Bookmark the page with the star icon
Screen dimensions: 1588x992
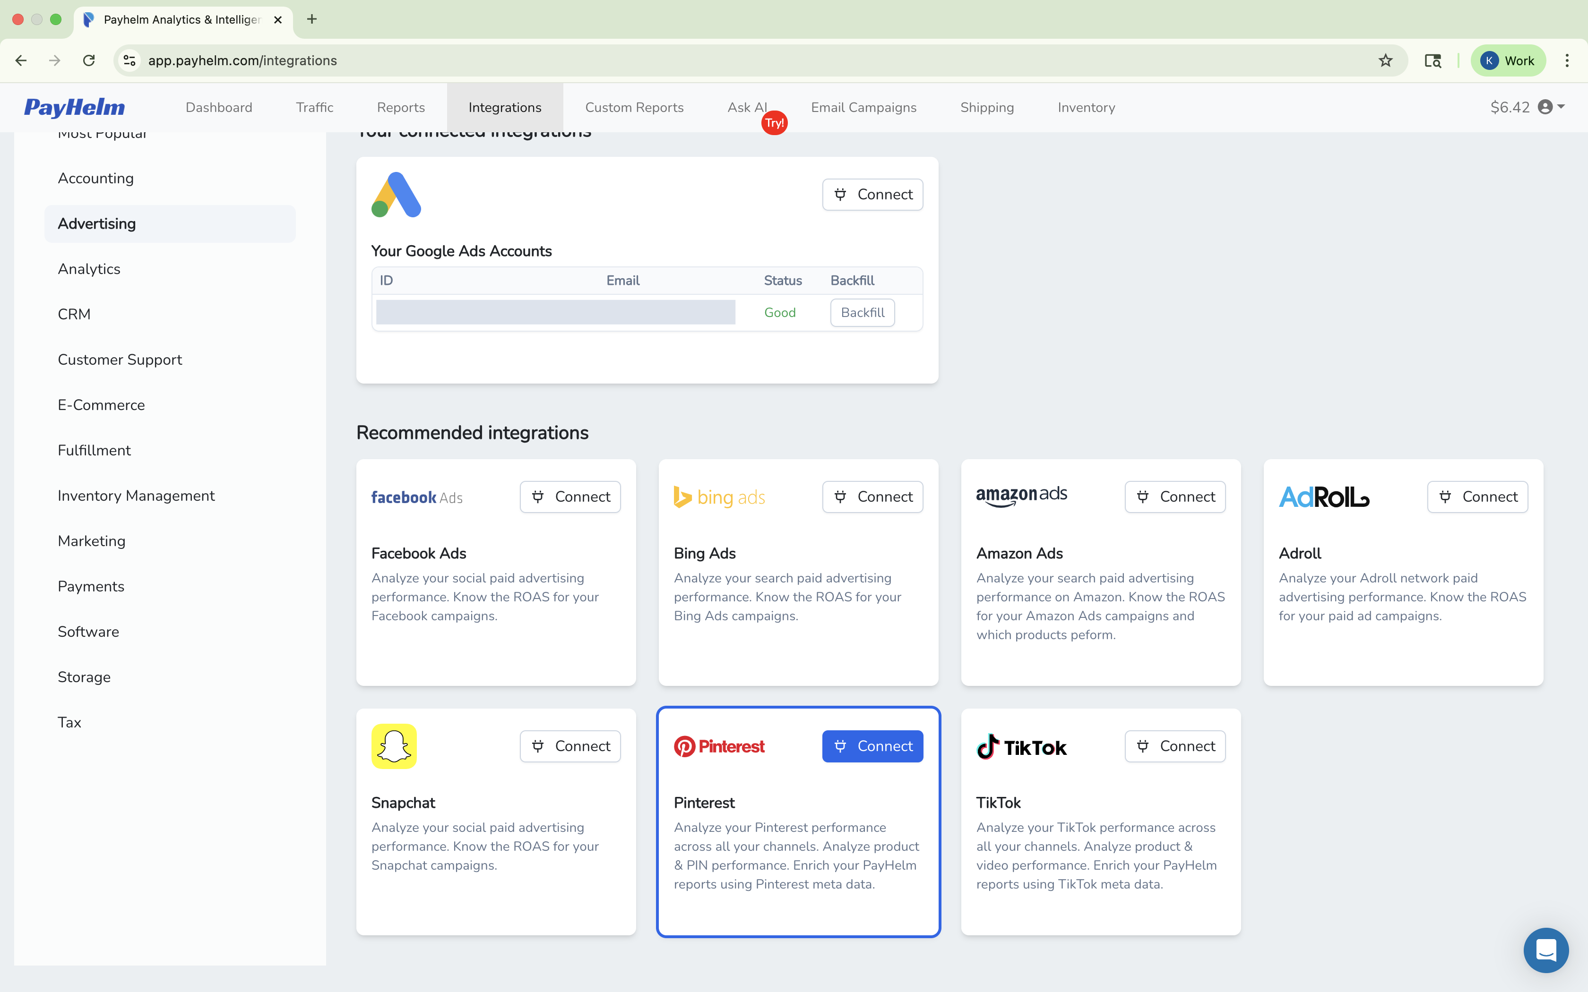(1385, 60)
